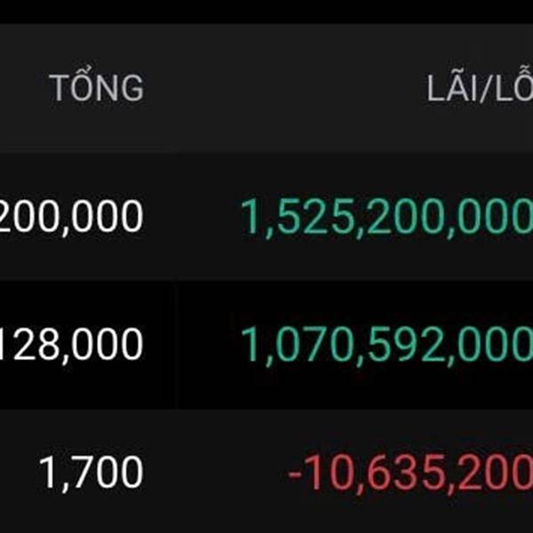
Task: Open the green 1,525,200,000 profit figure
Action: 386,217
